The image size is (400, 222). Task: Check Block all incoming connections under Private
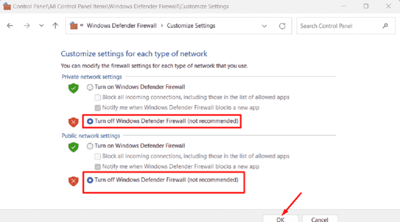tap(97, 97)
